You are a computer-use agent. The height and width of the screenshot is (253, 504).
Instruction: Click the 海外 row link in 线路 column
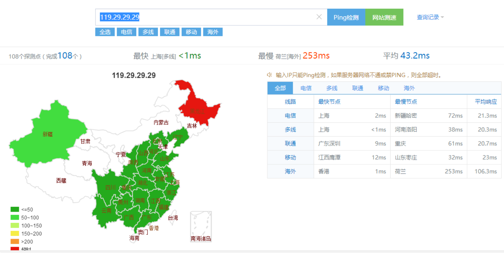click(290, 171)
